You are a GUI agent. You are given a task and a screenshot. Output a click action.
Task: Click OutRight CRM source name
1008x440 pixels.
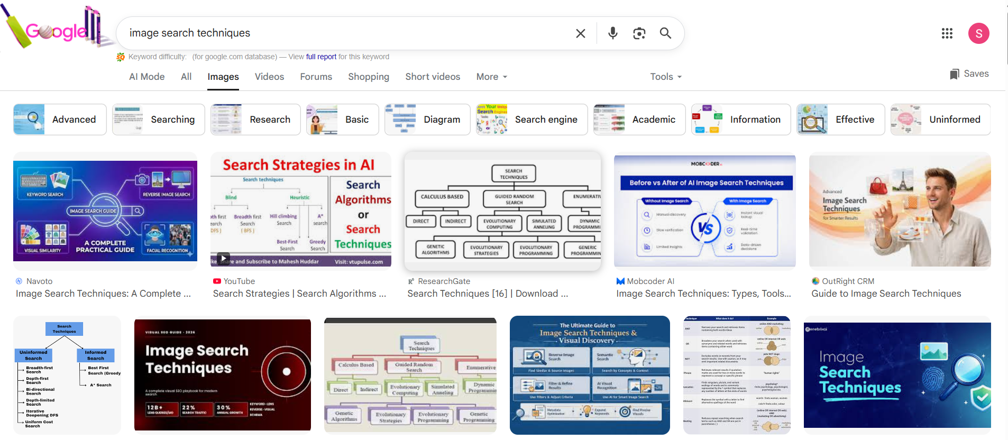[x=848, y=281]
